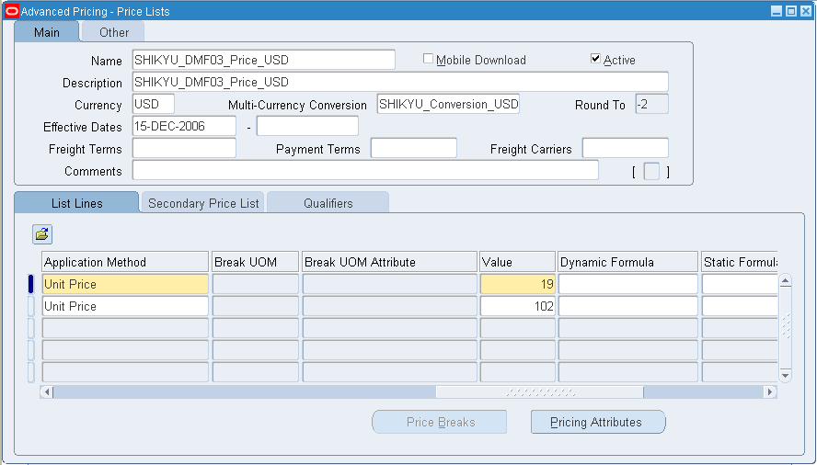The height and width of the screenshot is (465, 817).
Task: Uncheck the Active checkbox
Action: coord(595,59)
